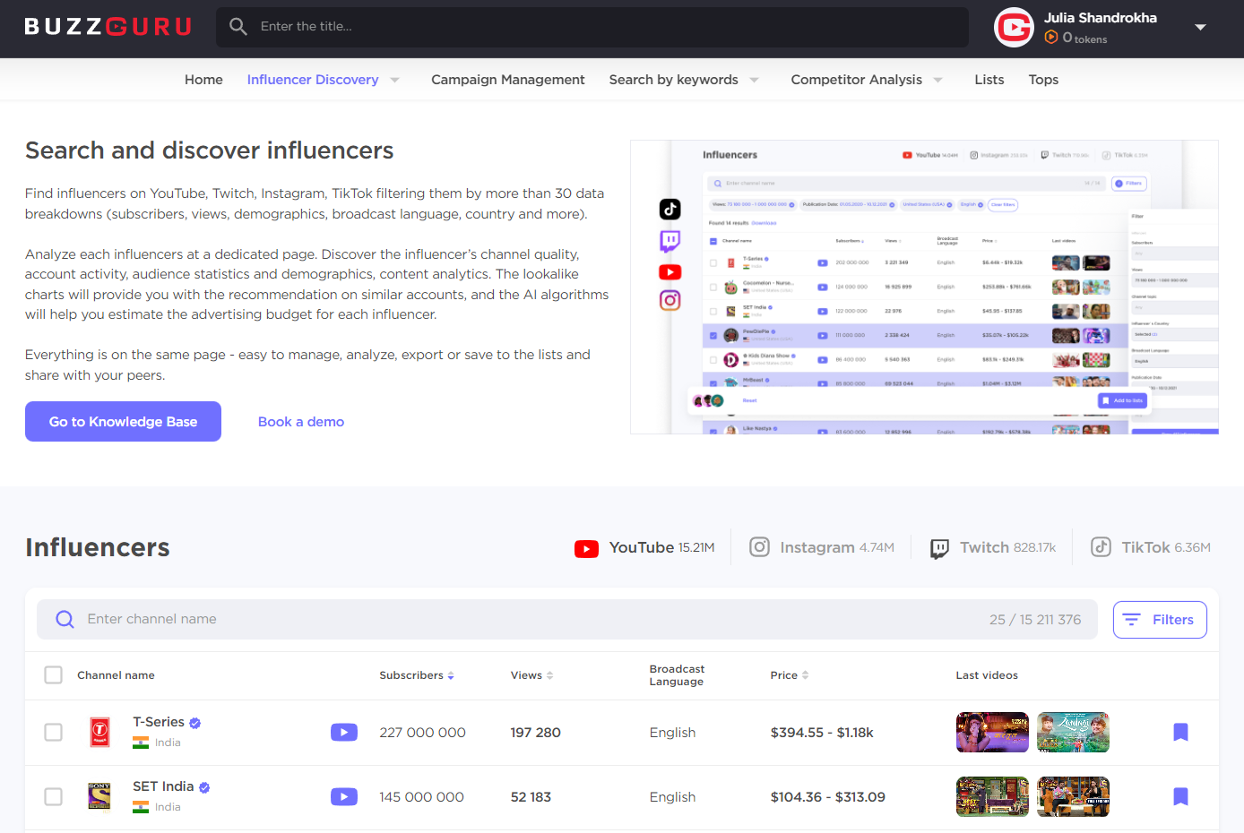
Task: Click the Instagram platform icon
Action: pyautogui.click(x=759, y=547)
